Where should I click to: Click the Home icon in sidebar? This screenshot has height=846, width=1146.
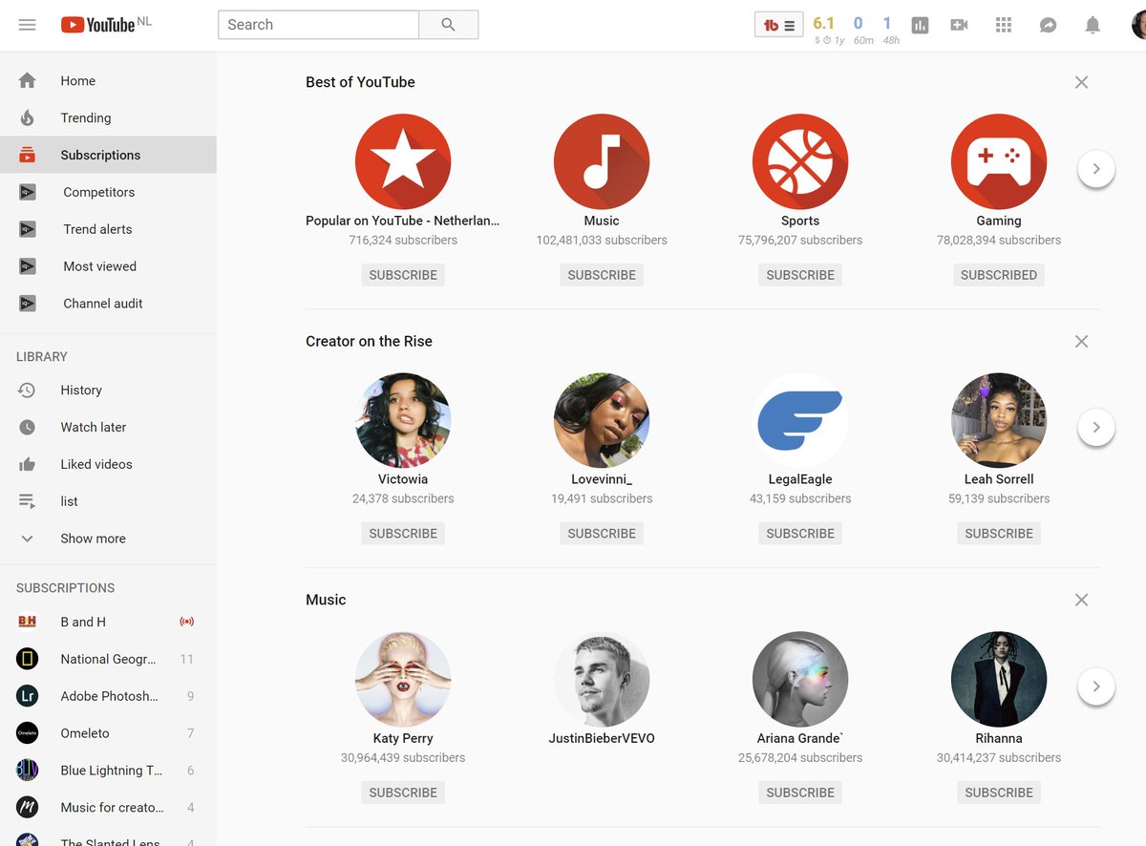[27, 81]
